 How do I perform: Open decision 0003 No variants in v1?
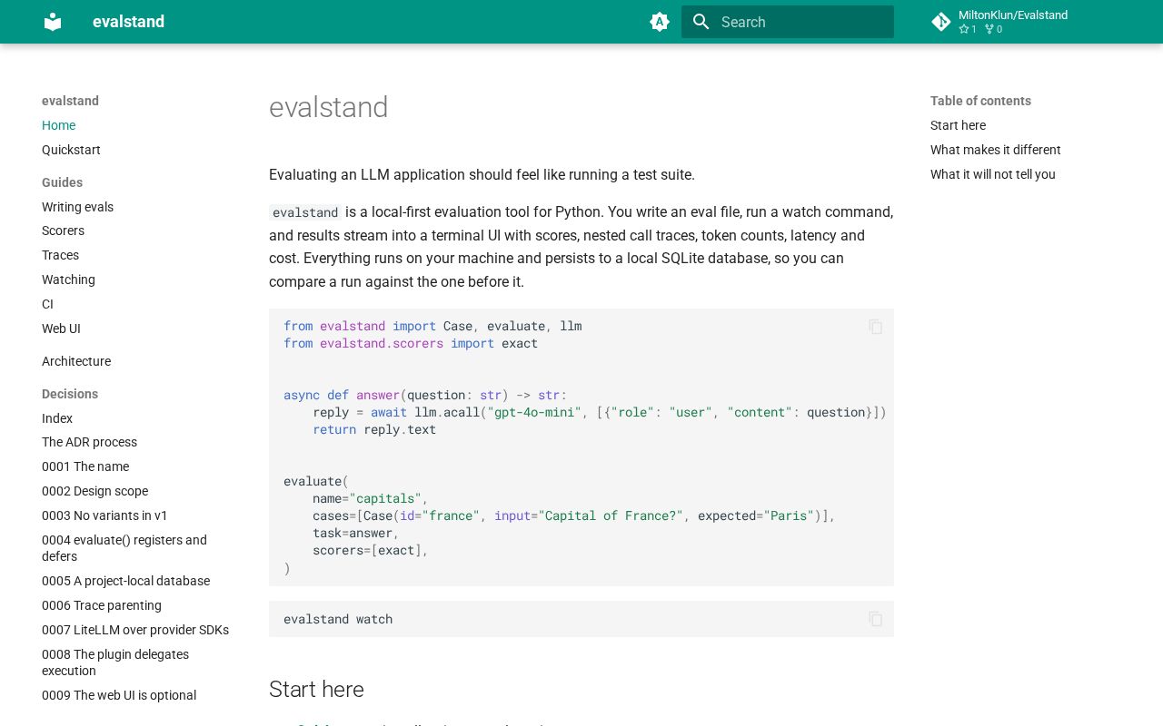tap(104, 515)
